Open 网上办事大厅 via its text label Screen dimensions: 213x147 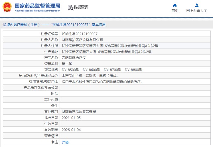pos(196,11)
